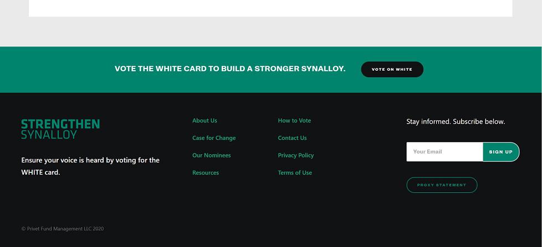This screenshot has height=247, width=542.
Task: Go to Case for Change
Action: (214, 138)
